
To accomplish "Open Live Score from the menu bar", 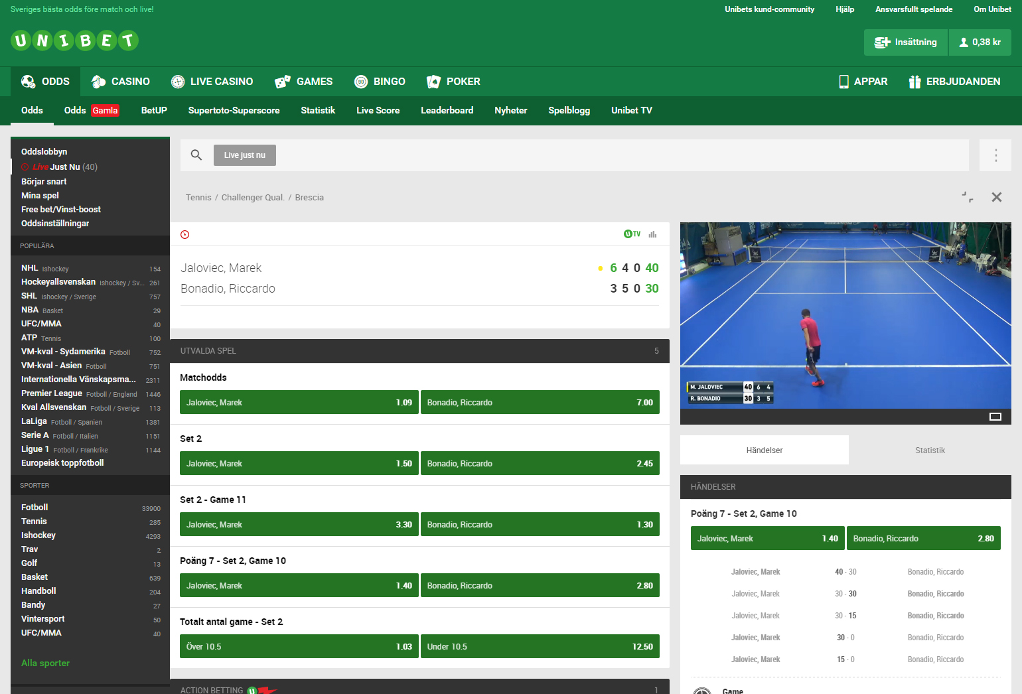I will pyautogui.click(x=378, y=110).
